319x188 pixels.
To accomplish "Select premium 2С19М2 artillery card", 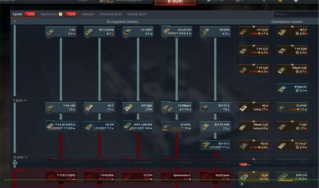I will pyautogui.click(x=292, y=107).
